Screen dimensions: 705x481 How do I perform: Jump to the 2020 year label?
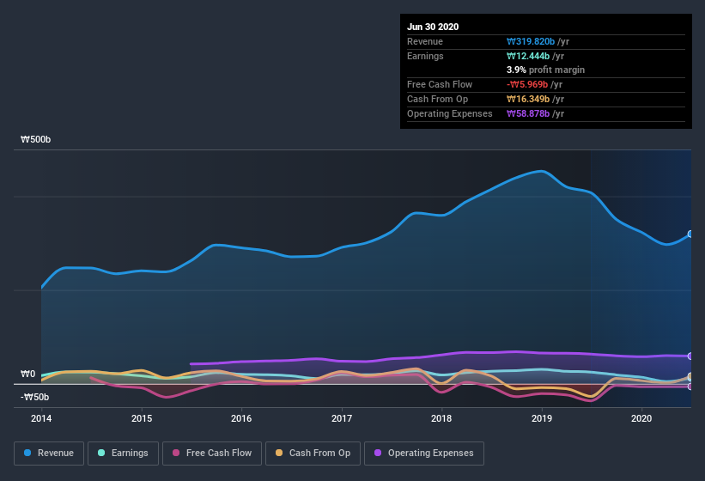(641, 418)
